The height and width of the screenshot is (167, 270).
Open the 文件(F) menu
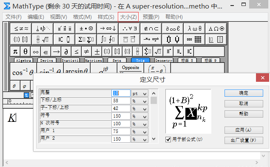[x=14, y=17]
